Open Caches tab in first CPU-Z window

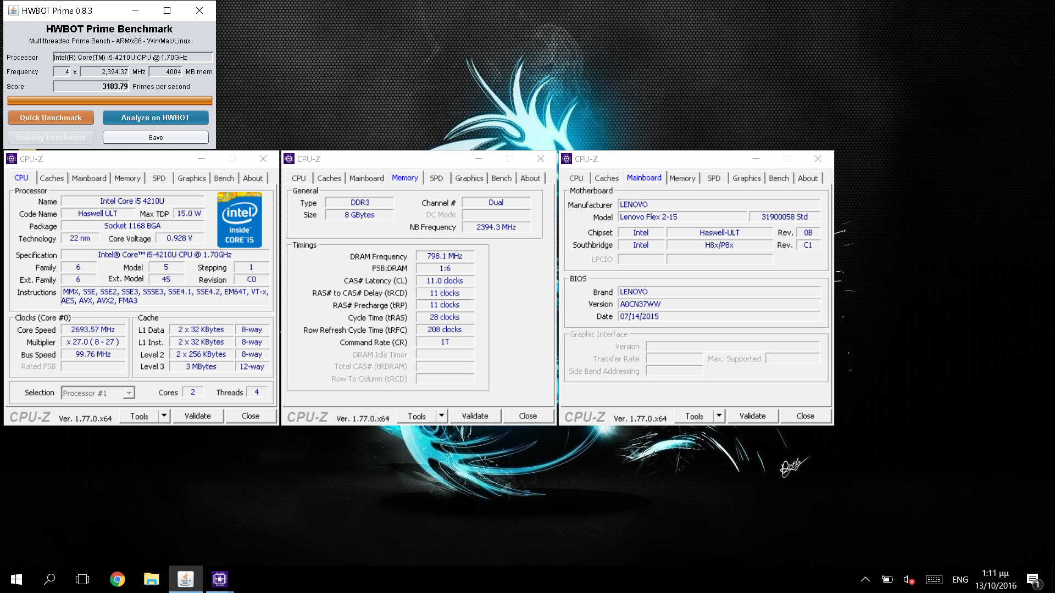52,178
